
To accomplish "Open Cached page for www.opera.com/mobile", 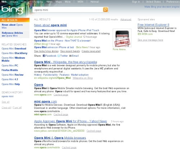I will (69, 148).
